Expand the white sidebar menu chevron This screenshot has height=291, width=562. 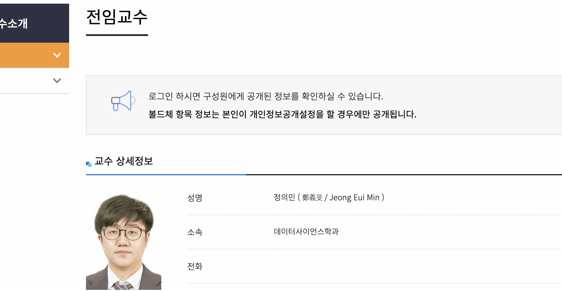(x=57, y=81)
